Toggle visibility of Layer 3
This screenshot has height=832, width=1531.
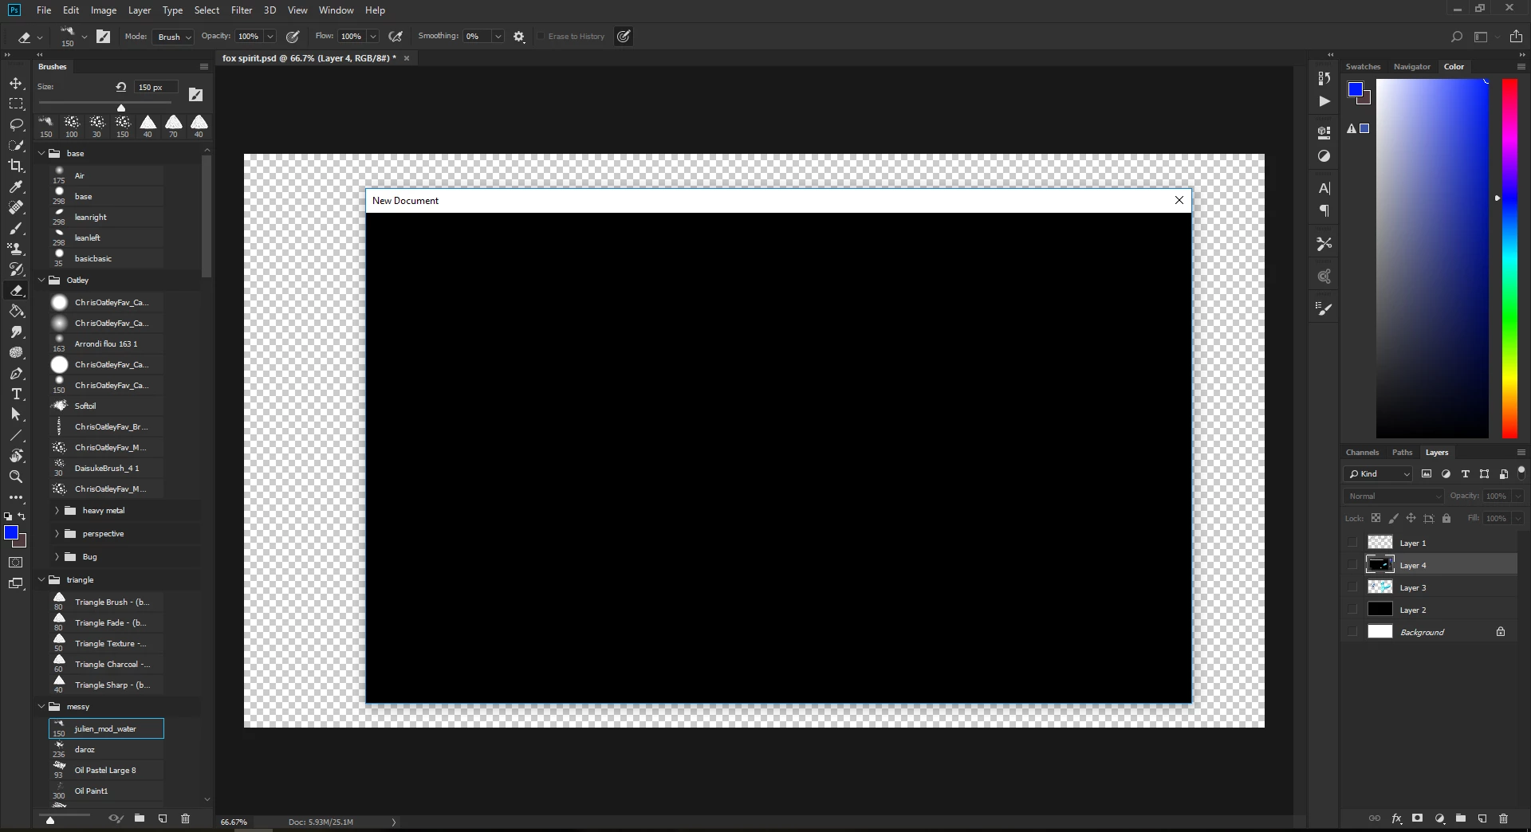(1352, 587)
